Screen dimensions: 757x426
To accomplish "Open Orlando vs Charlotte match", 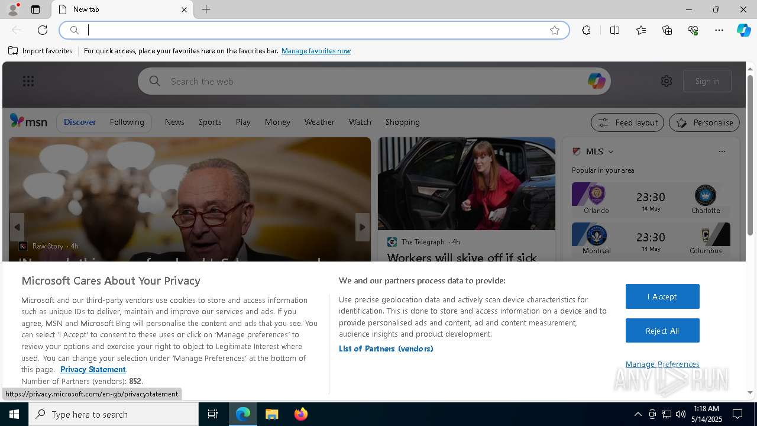I will point(651,200).
